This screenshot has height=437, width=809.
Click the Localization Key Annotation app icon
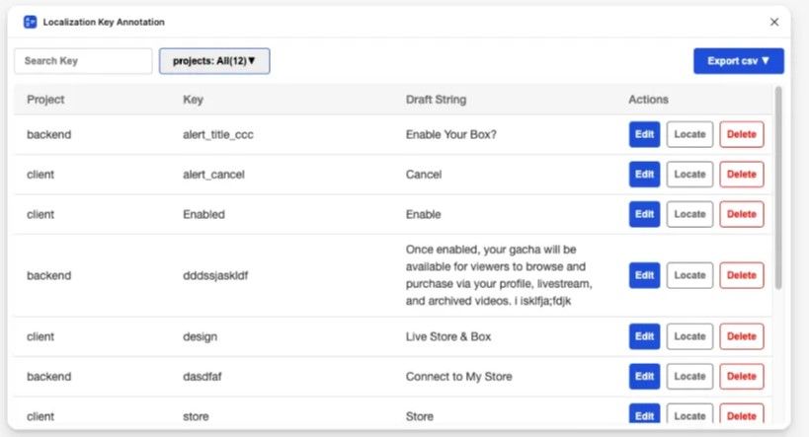click(x=30, y=22)
